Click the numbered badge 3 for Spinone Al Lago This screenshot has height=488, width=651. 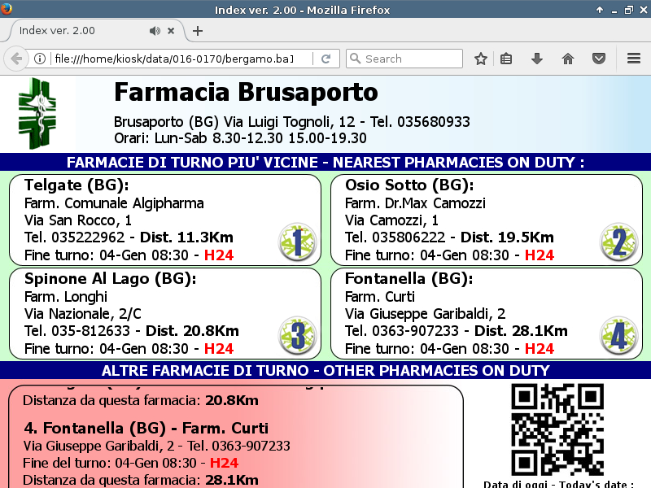click(296, 335)
